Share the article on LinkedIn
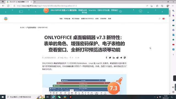 click(114, 57)
